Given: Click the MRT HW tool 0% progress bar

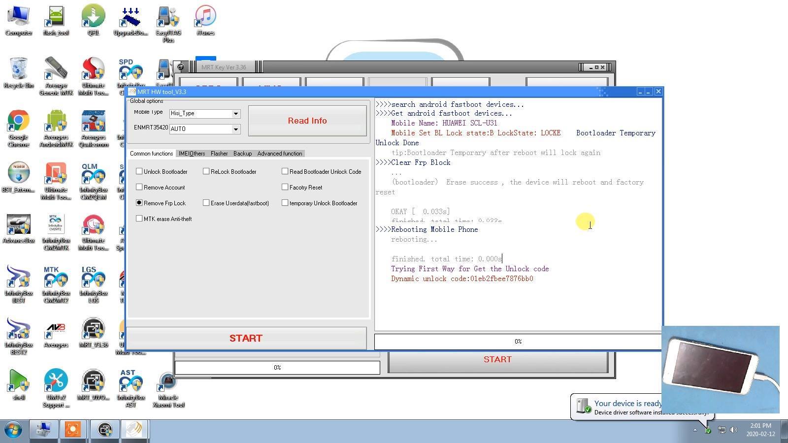Looking at the screenshot, I should coord(518,342).
